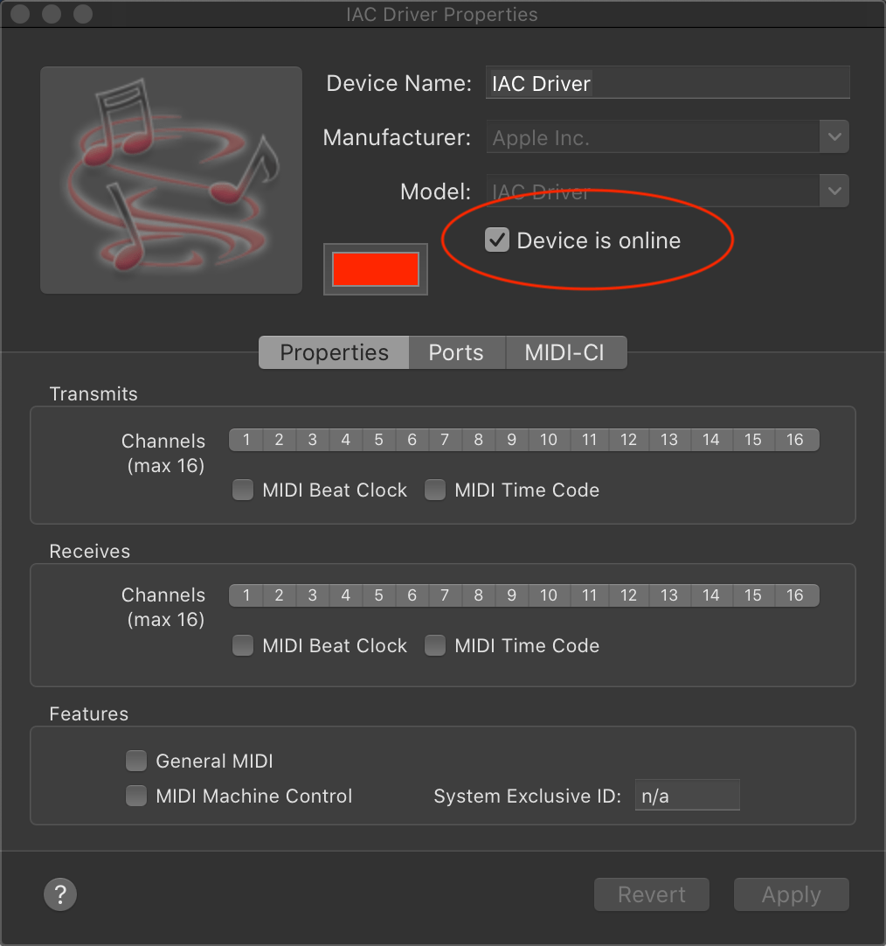Viewport: 886px width, 946px height.
Task: Toggle Receives channel 8
Action: point(478,595)
